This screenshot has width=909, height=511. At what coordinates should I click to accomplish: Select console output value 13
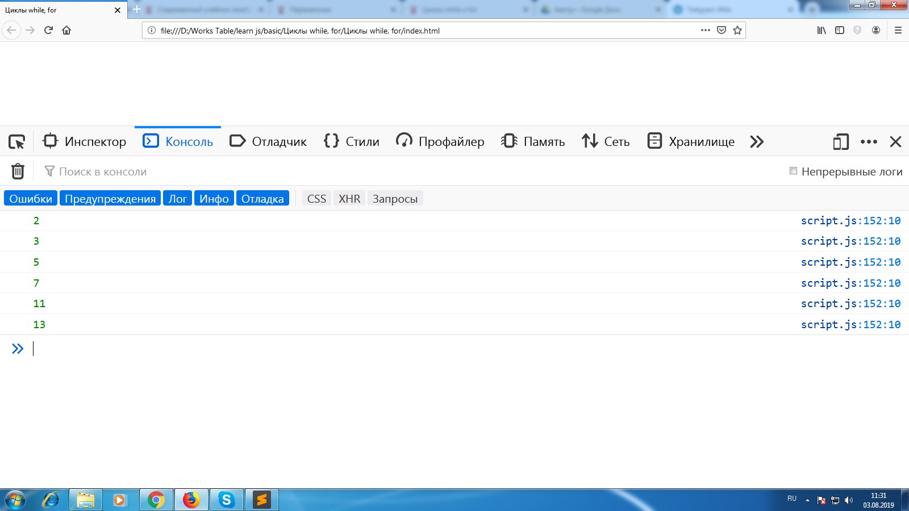point(39,324)
